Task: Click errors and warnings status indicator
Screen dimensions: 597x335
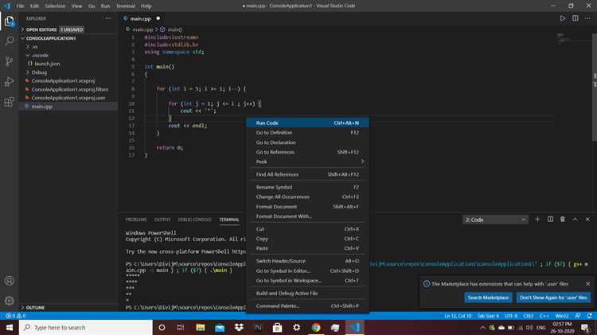Action: pos(16,316)
